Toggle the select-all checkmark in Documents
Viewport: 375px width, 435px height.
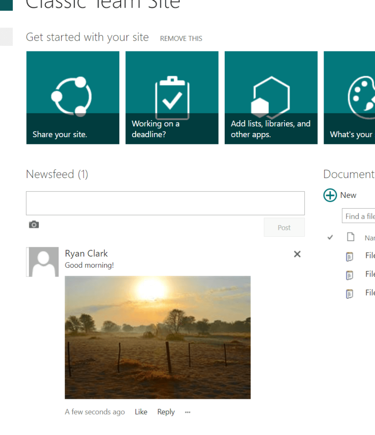click(330, 237)
